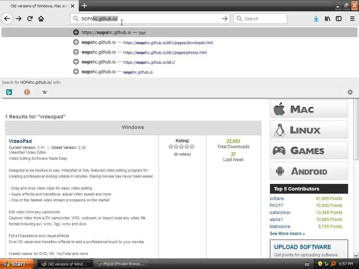Open search settings gear icon
This screenshot has width=359, height=269.
tap(350, 92)
